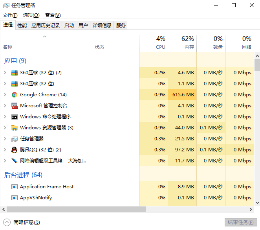Screen dimensions: 260x230
Task: Click the Microsoft 管理控制台 icon
Action: coord(15,106)
